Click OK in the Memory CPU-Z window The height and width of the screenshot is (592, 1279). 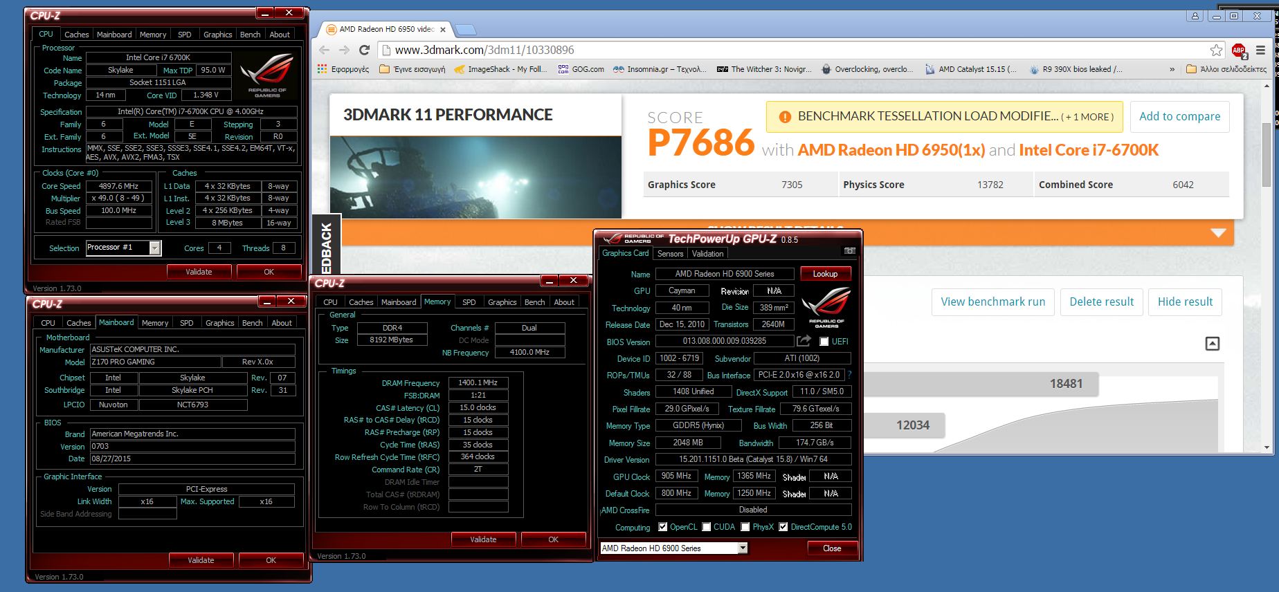[x=553, y=539]
